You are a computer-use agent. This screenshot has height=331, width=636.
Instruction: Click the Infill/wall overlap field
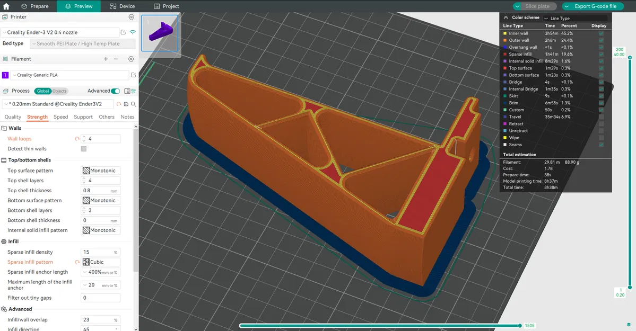[101, 320]
